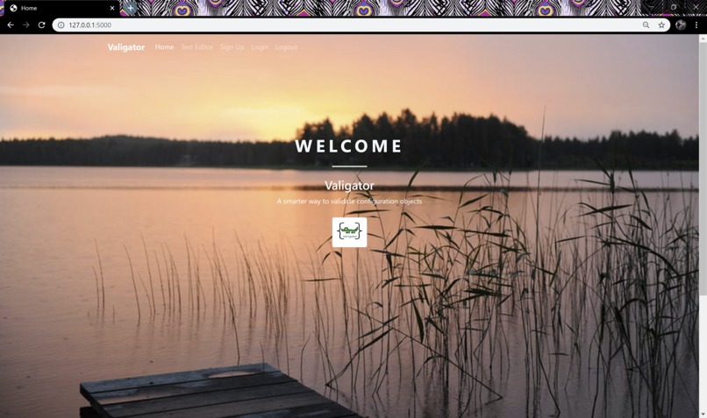Restore down the browser window
707x418 pixels.
(673, 7)
